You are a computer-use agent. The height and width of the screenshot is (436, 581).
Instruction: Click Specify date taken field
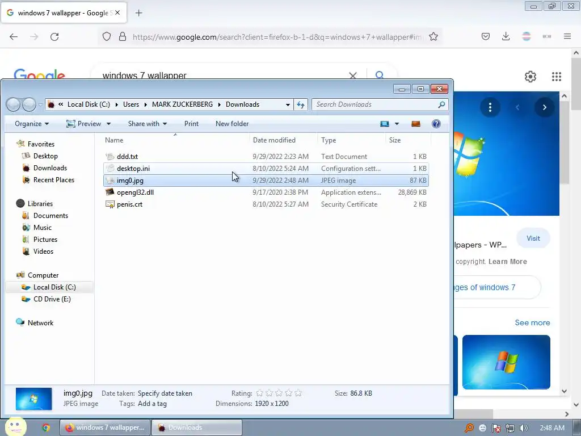point(165,393)
